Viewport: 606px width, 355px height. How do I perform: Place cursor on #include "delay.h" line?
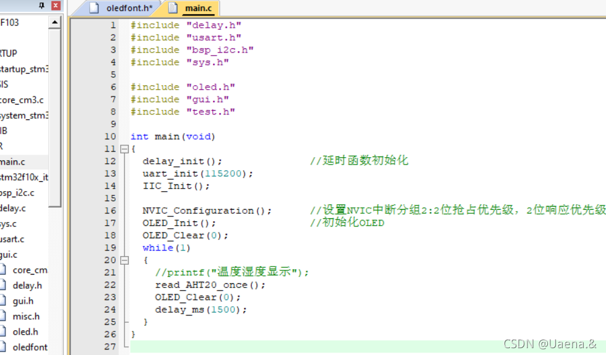[x=186, y=25]
